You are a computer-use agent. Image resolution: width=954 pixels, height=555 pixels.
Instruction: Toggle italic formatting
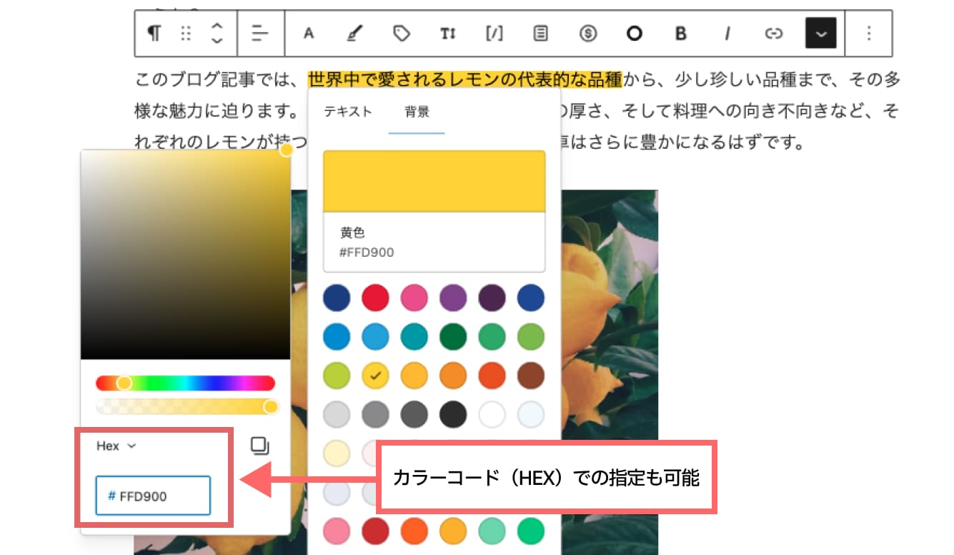coord(727,34)
